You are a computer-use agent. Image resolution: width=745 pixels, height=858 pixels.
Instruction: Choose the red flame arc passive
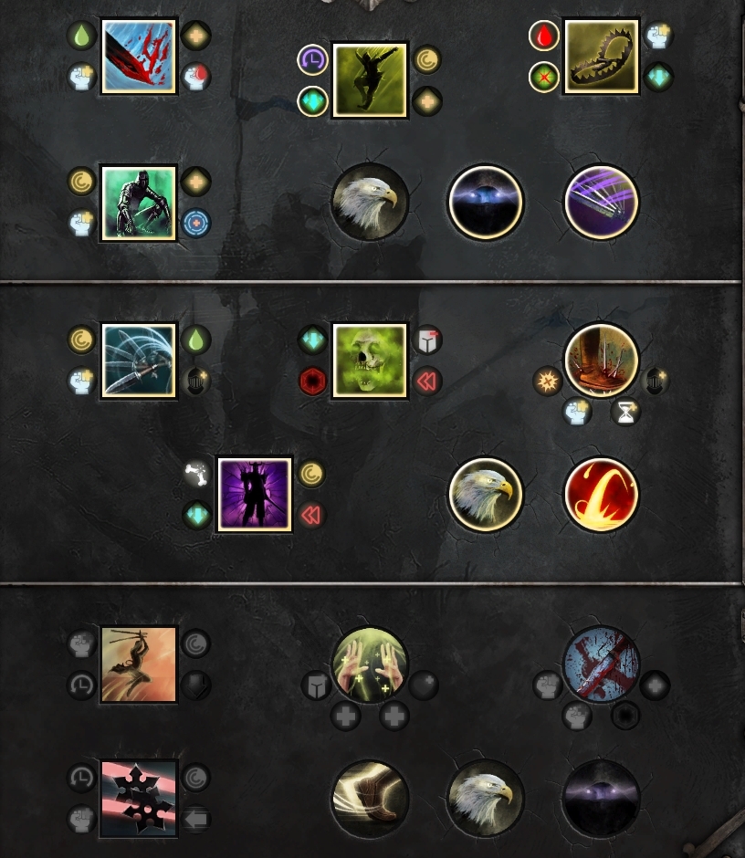tap(602, 494)
